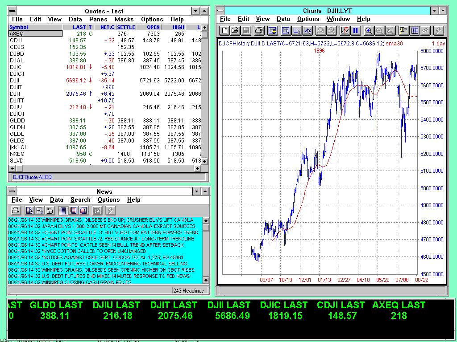Open the Japan buys Canadian canola headline

click(102, 226)
